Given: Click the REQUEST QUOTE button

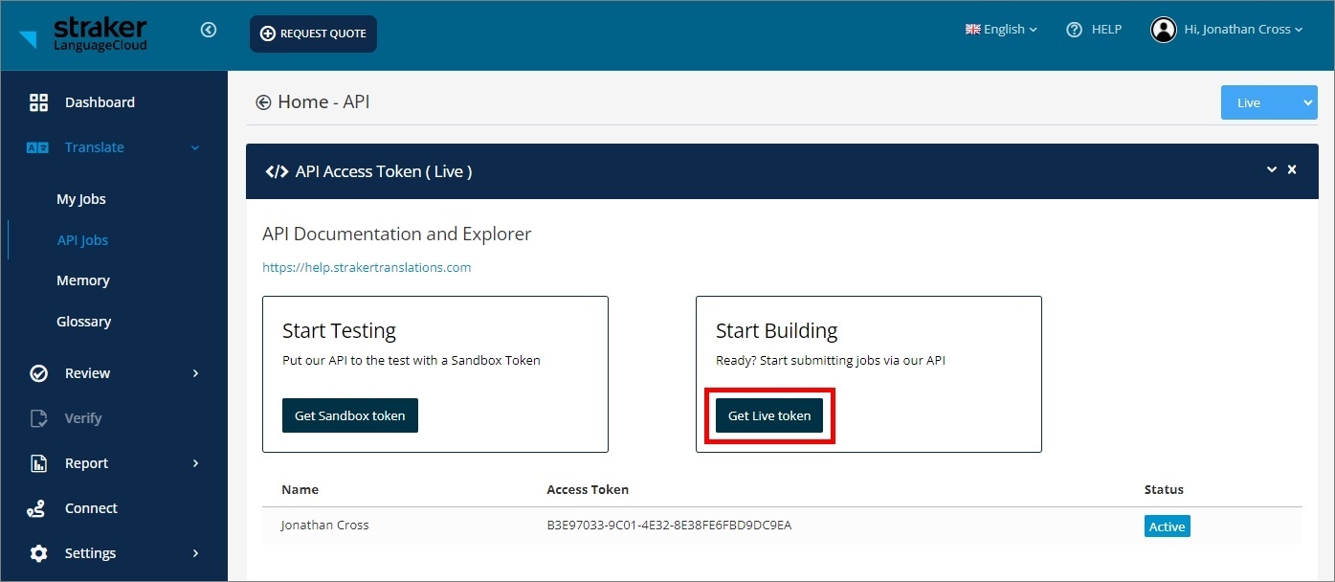Looking at the screenshot, I should [313, 34].
